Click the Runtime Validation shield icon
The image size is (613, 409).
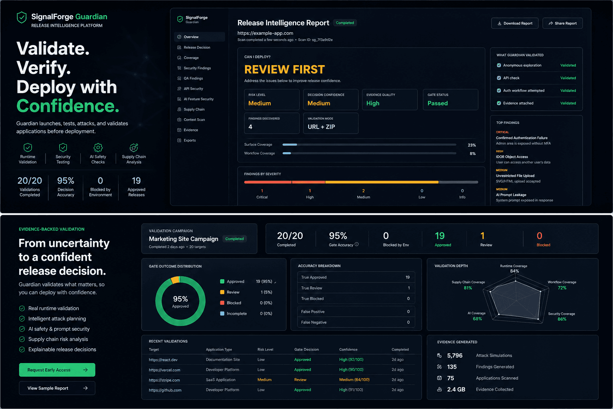coord(28,147)
